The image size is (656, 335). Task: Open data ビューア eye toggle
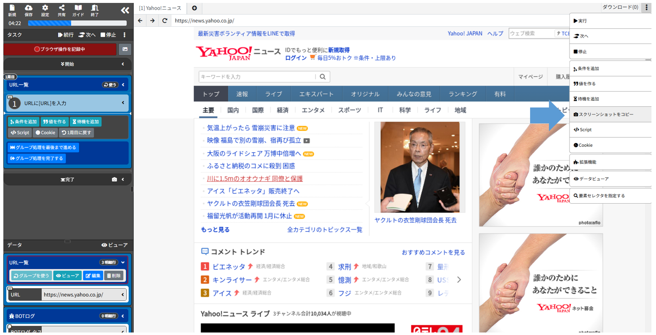pyautogui.click(x=115, y=245)
